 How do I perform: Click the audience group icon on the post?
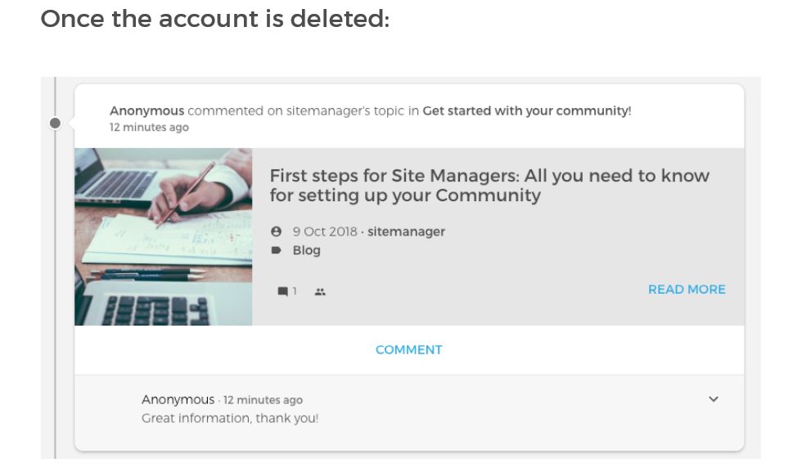pos(320,290)
